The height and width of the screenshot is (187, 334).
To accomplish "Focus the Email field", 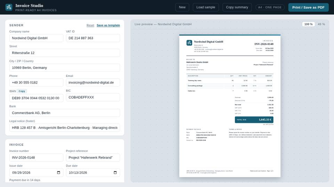I will 93,82.
